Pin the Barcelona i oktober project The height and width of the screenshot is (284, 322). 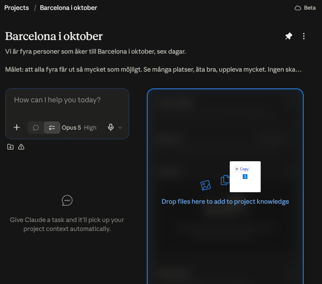289,36
